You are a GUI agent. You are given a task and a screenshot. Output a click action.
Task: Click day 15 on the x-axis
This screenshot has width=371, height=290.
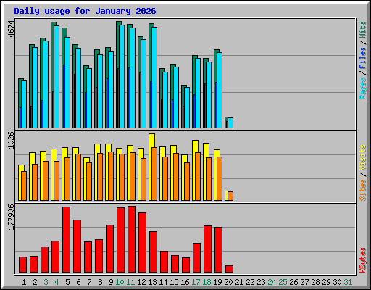(174, 282)
